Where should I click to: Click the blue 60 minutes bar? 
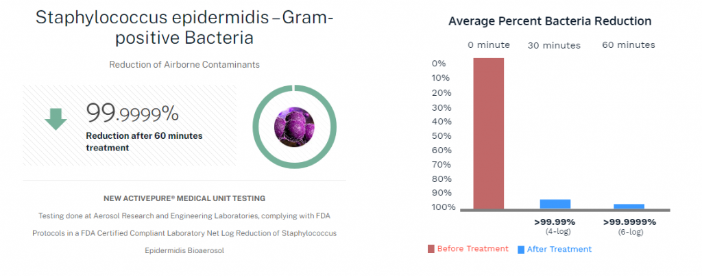pyautogui.click(x=629, y=206)
